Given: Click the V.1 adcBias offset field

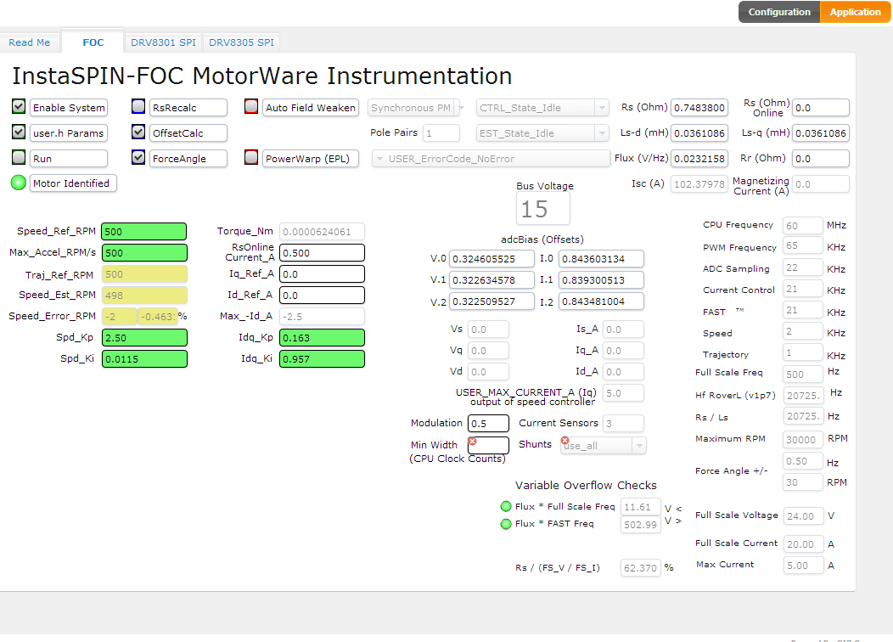Looking at the screenshot, I should tap(492, 279).
